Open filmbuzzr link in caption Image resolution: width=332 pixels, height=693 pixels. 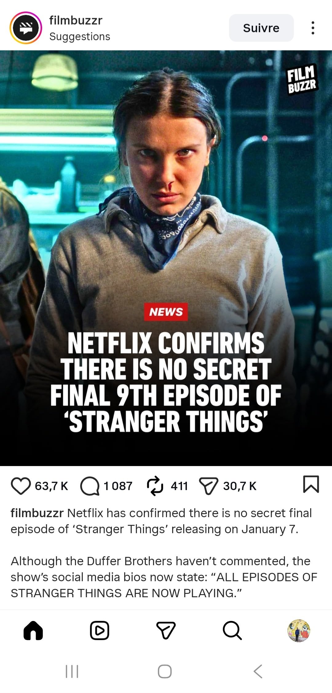click(x=37, y=513)
